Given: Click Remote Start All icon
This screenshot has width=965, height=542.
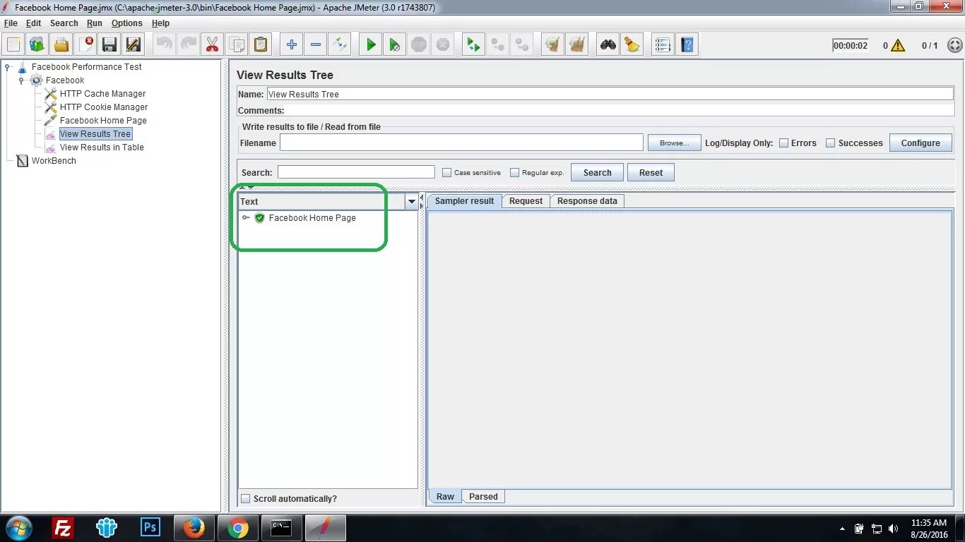Looking at the screenshot, I should (473, 44).
